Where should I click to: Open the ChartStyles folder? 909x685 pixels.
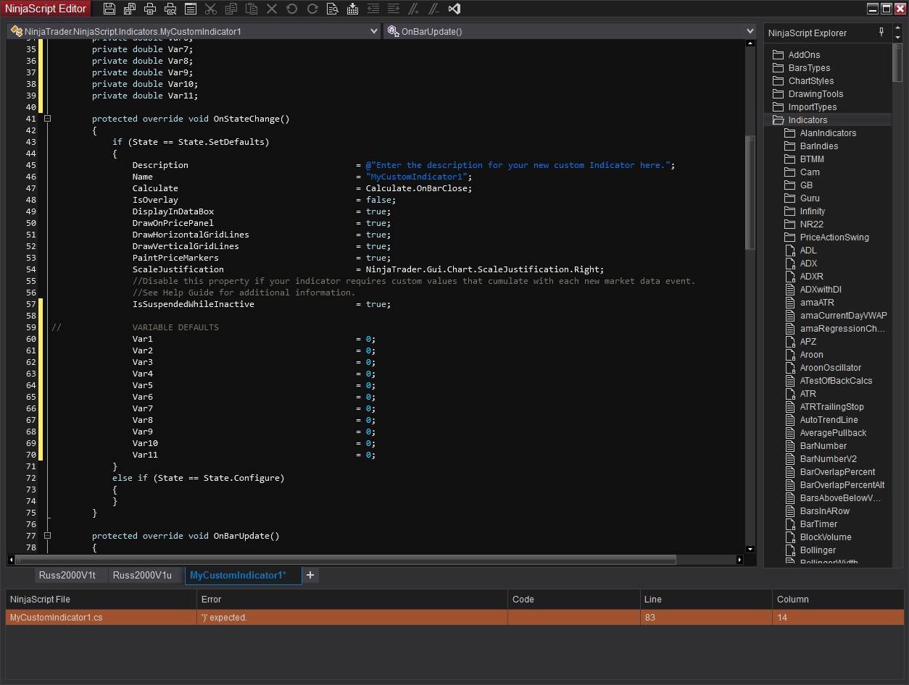(x=811, y=81)
